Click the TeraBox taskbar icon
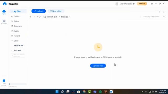 coord(111,92)
